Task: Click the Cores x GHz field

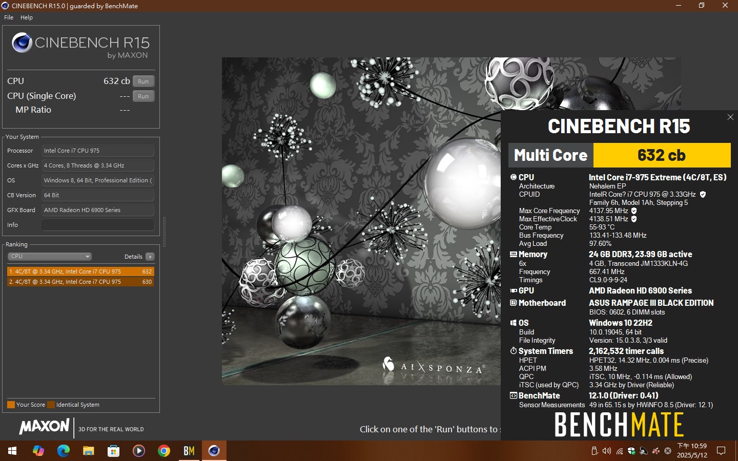Action: (98, 165)
